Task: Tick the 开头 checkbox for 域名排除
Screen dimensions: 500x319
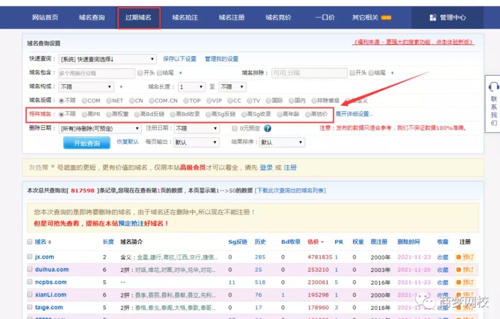Action: pos(352,73)
